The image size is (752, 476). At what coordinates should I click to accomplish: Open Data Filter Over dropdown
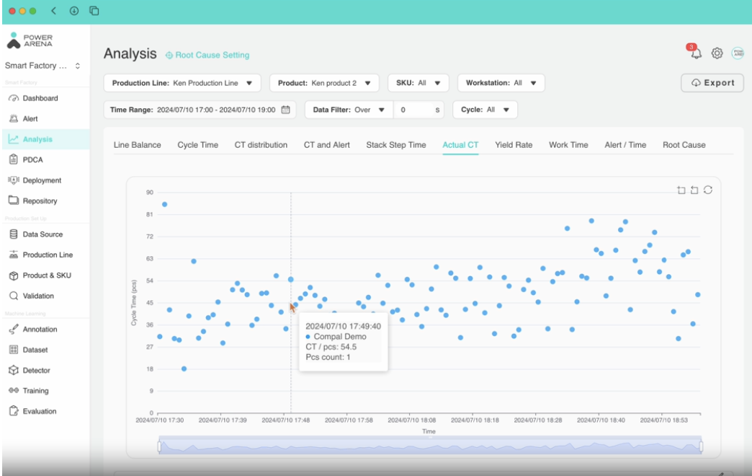pyautogui.click(x=349, y=110)
